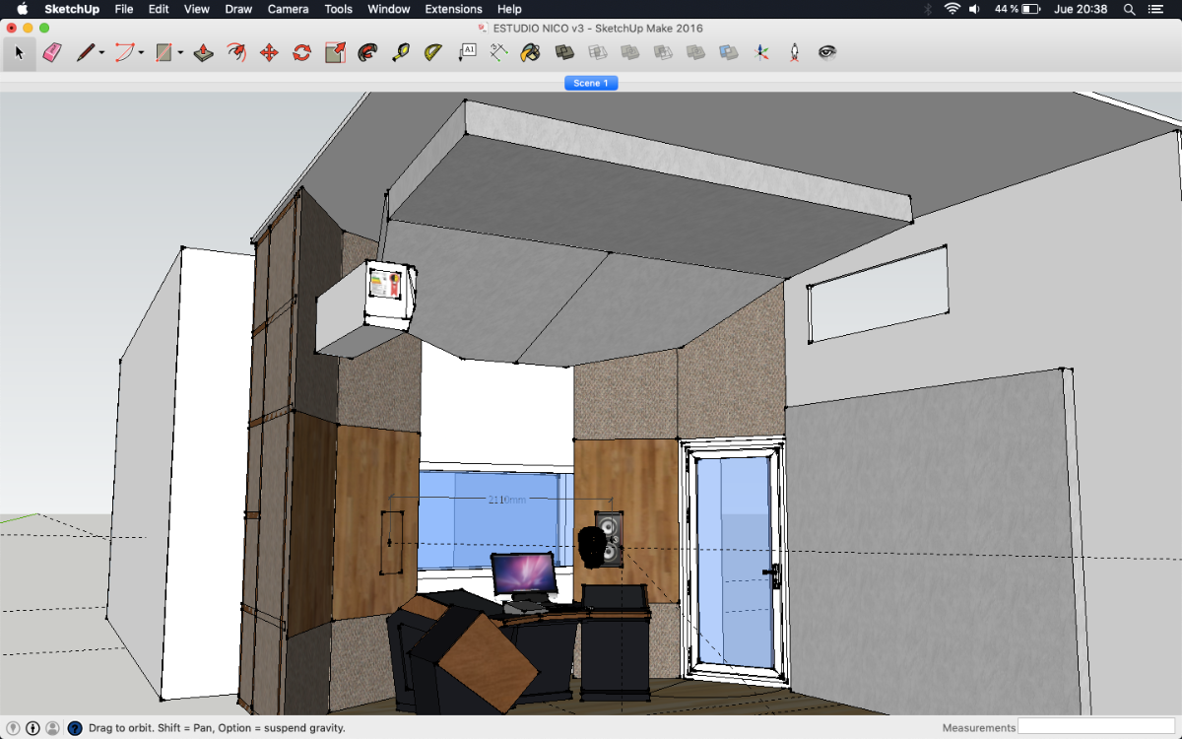Toggle the Position Camera tool
1182x739 pixels.
[794, 52]
